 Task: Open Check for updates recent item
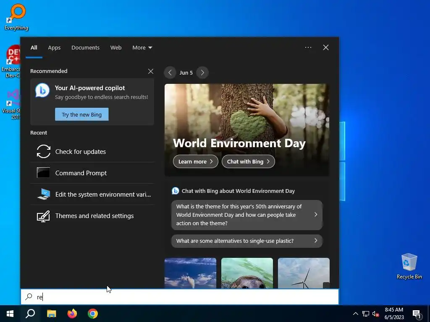pyautogui.click(x=92, y=152)
